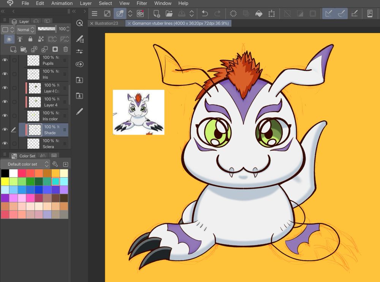Hide the Iris color layer
The width and height of the screenshot is (380, 282).
click(5, 116)
